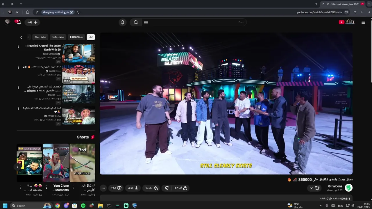Reload the page in Chrome

355,12
